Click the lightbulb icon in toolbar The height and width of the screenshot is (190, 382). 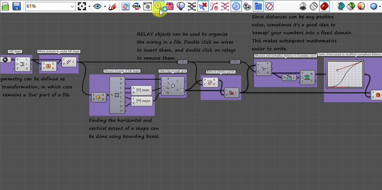coord(180,6)
